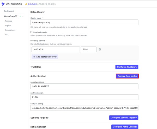Open the 83b5a60 commit link
157x129 pixels.
(32, 4)
